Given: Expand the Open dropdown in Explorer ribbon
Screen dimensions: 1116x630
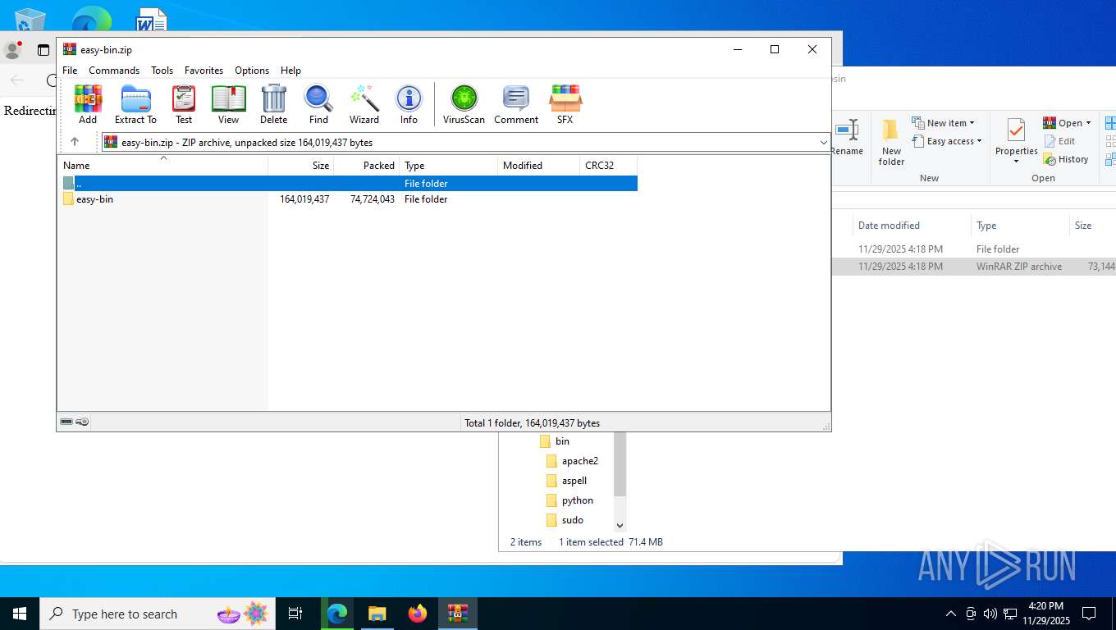Looking at the screenshot, I should 1089,123.
